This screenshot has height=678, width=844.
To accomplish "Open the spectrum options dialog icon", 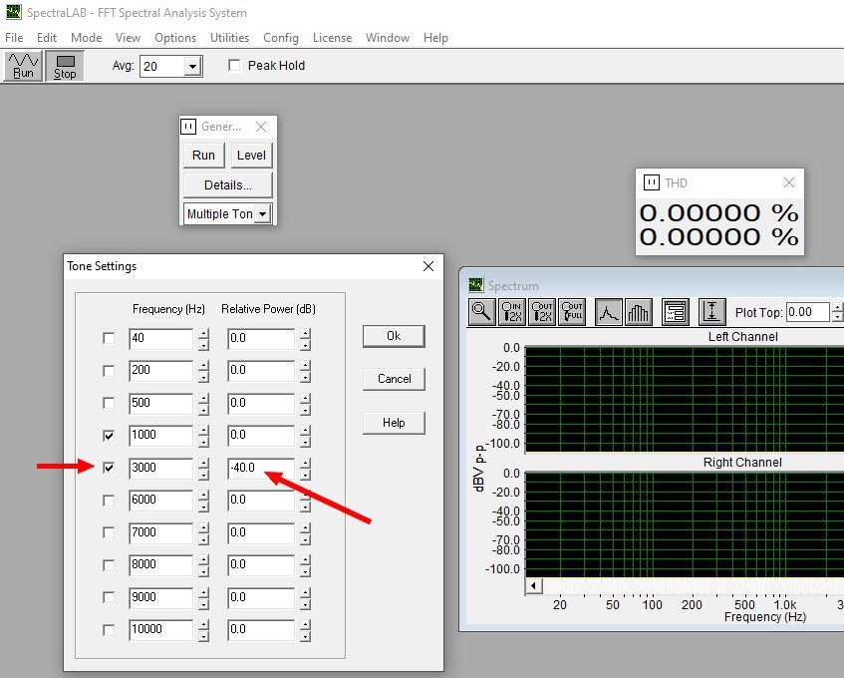I will [675, 312].
